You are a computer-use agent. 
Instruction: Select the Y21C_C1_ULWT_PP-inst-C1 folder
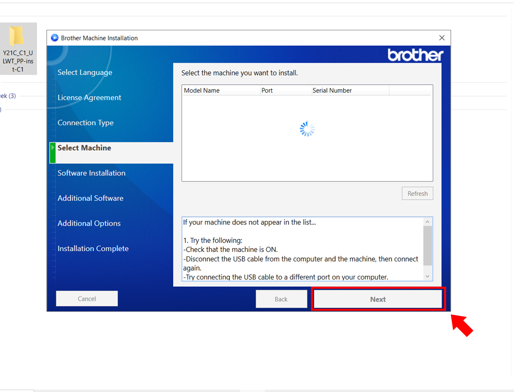(x=18, y=49)
